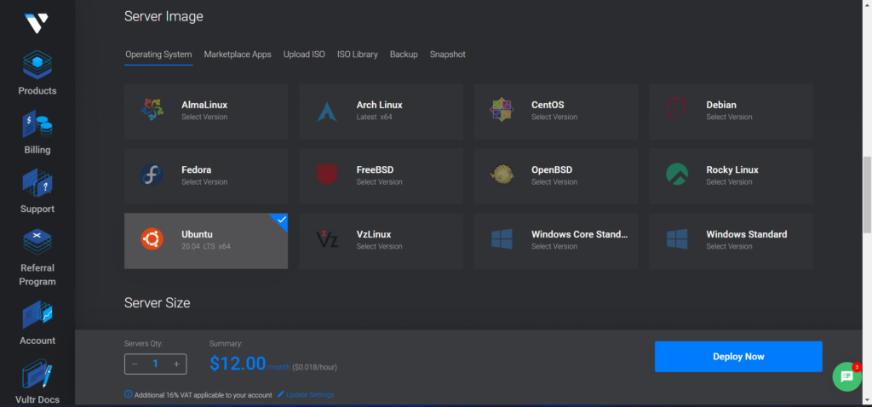Click the Rocky Linux logo icon
The width and height of the screenshot is (872, 407).
tap(677, 175)
